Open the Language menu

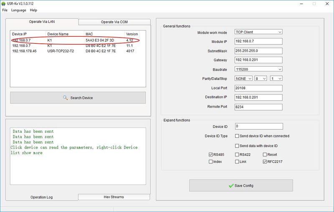click(x=19, y=10)
